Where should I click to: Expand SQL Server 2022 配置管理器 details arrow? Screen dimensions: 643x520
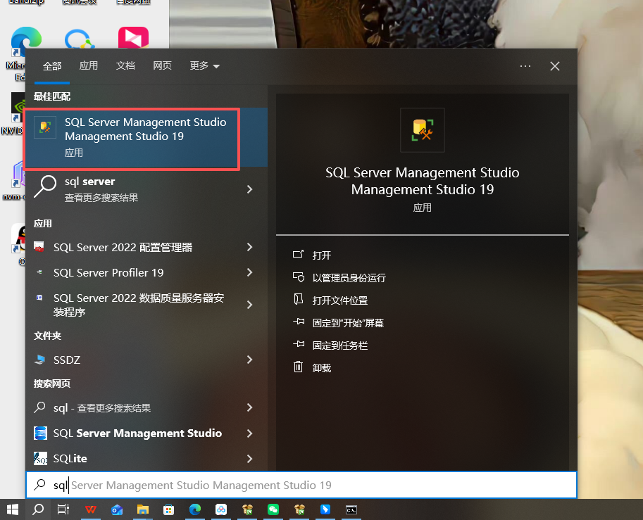pyautogui.click(x=250, y=247)
